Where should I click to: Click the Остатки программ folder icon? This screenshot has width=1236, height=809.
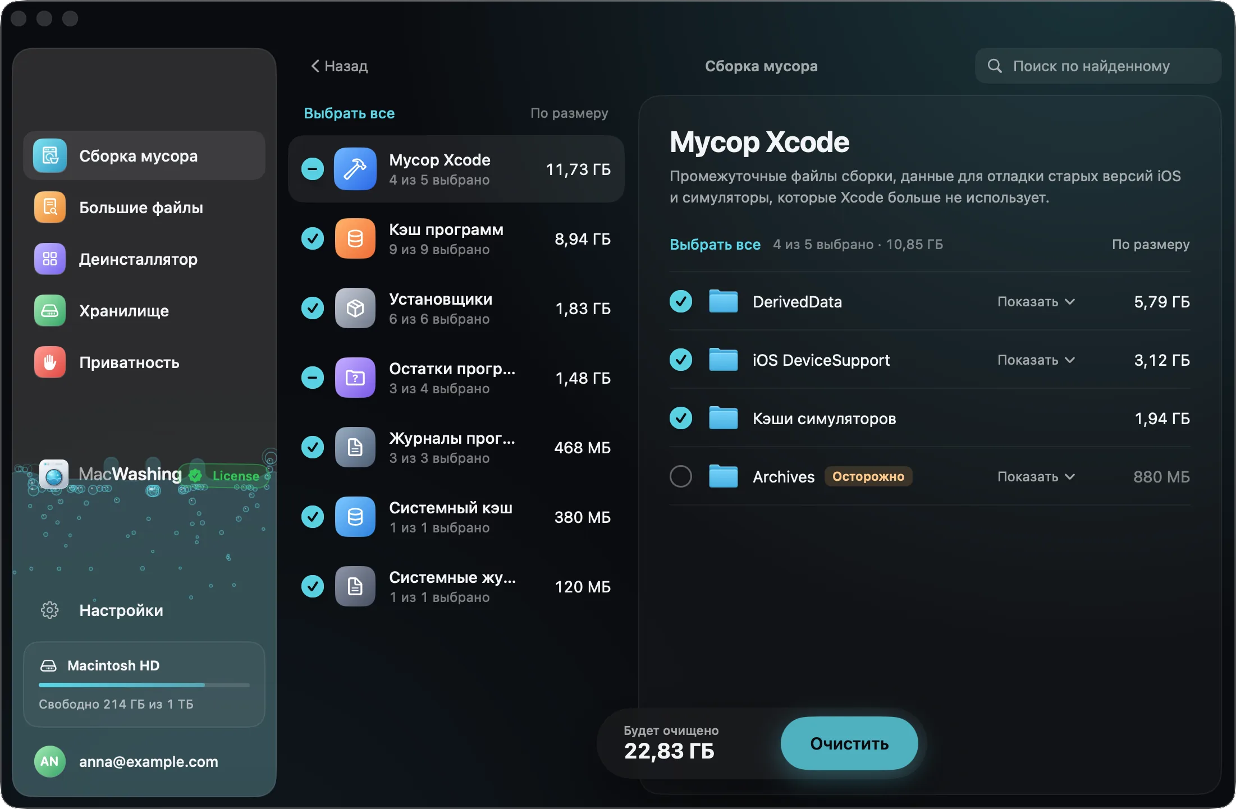click(355, 378)
